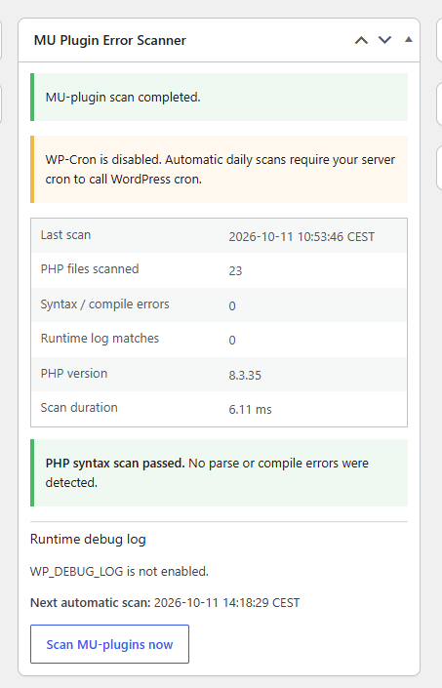Image resolution: width=442 pixels, height=688 pixels.
Task: Click the Syntax / compile errors label
Action: tap(104, 304)
